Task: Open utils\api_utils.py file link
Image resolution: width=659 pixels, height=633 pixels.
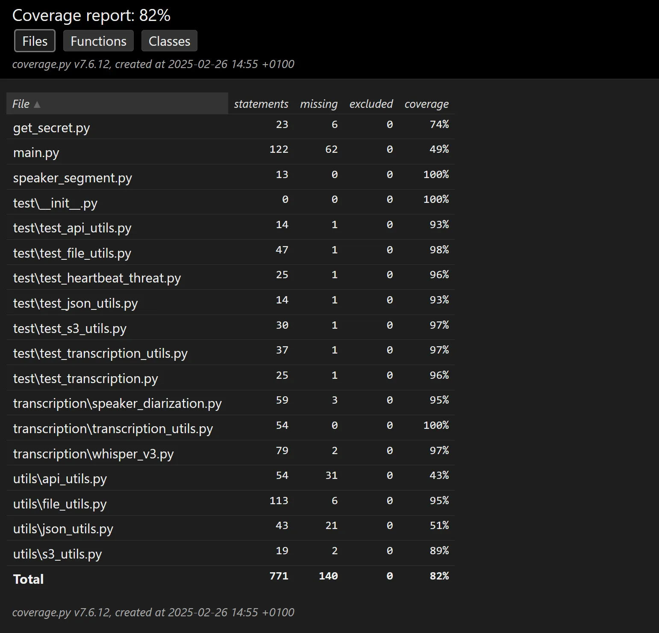Action: coord(60,479)
